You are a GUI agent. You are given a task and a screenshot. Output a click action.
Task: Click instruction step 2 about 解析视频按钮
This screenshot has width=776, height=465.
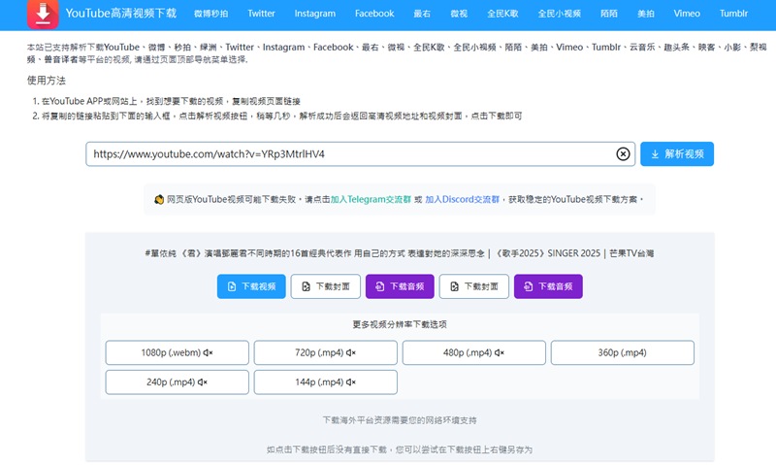281,116
